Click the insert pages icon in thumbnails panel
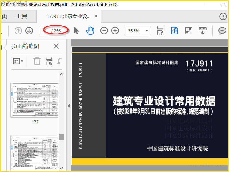 tap(49, 61)
